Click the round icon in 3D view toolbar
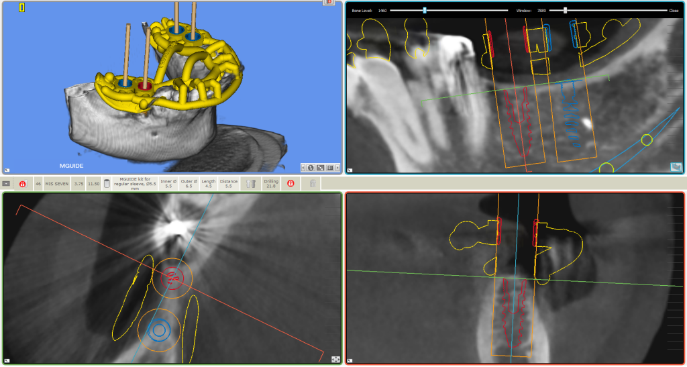The height and width of the screenshot is (367, 687). [x=311, y=167]
